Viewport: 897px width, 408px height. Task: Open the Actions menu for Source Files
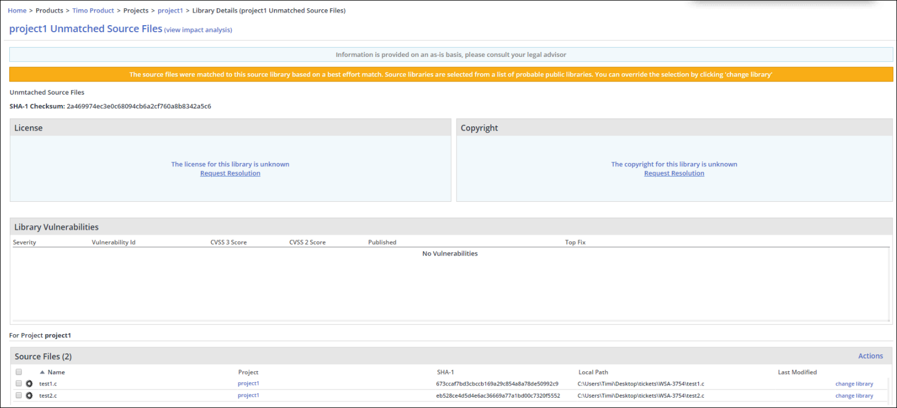coord(870,356)
